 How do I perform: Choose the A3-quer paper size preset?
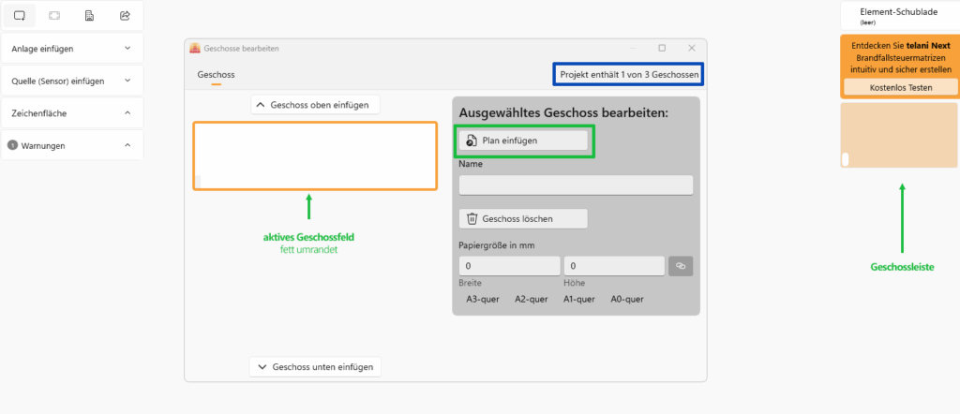(483, 300)
